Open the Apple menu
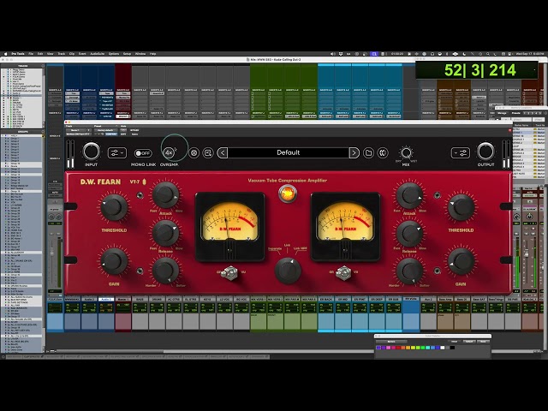The height and width of the screenshot is (411, 548). click(x=5, y=54)
